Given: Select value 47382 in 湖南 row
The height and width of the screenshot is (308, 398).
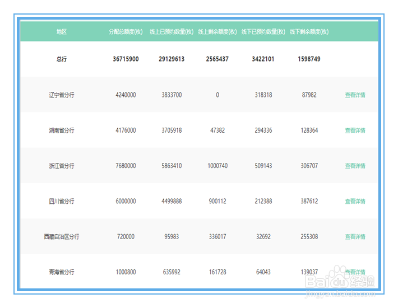Looking at the screenshot, I should point(217,130).
